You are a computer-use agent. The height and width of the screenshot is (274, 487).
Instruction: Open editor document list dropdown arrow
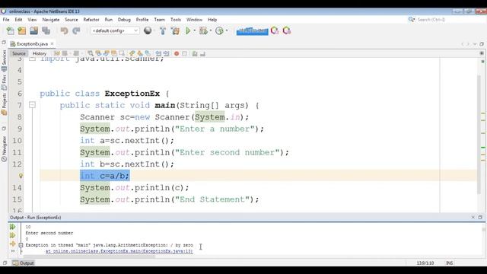(x=475, y=44)
